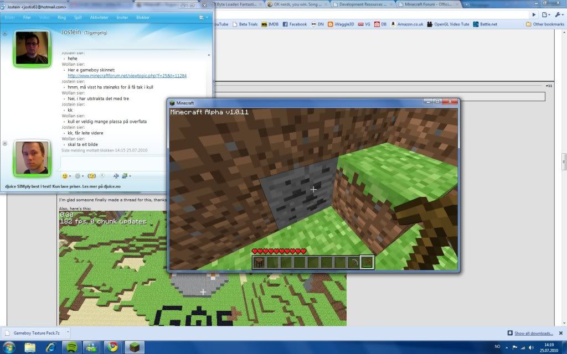Expand the background picker dropdown arrow

(x=130, y=176)
